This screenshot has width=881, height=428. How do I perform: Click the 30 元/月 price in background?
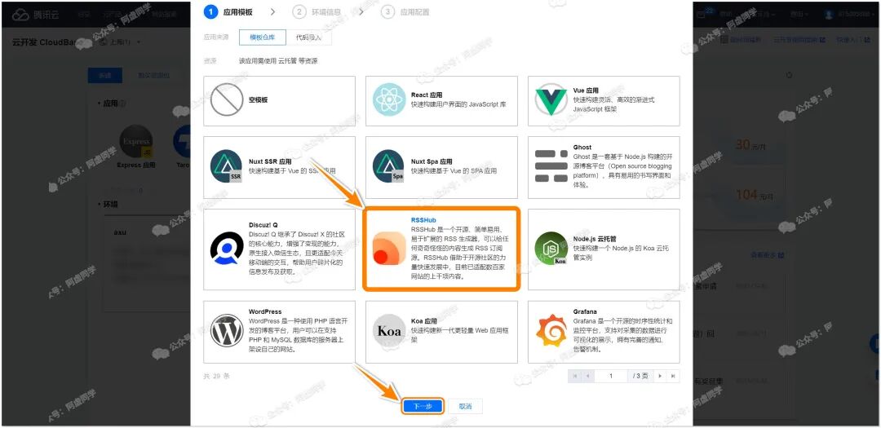pyautogui.click(x=750, y=145)
